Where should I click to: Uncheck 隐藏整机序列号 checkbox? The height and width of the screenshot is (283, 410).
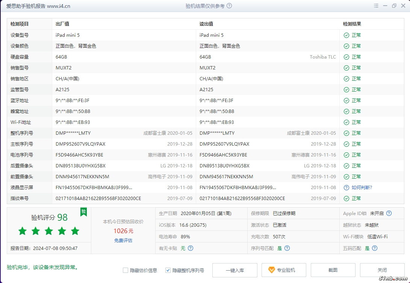[x=168, y=270]
